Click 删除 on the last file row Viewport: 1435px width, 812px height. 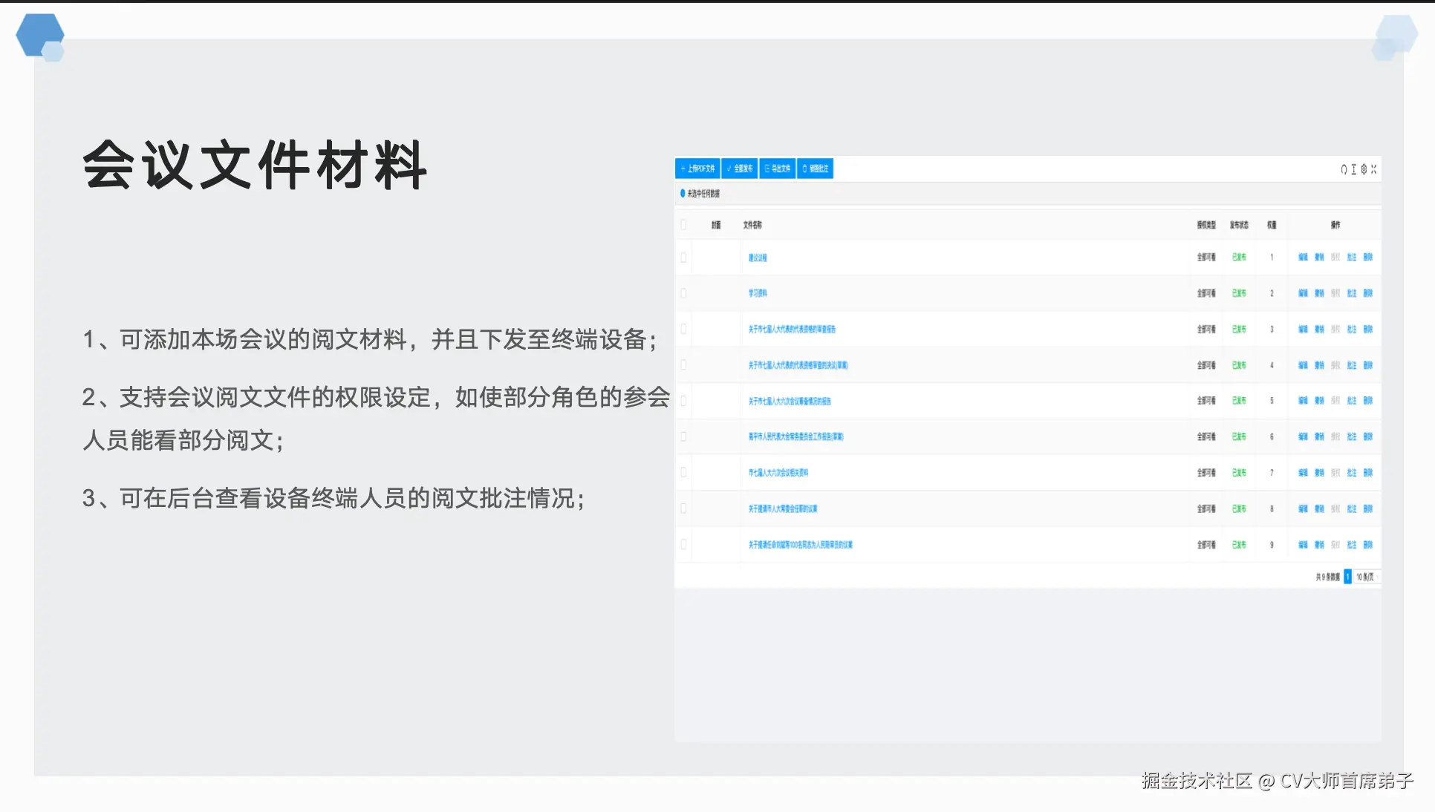(x=1369, y=545)
